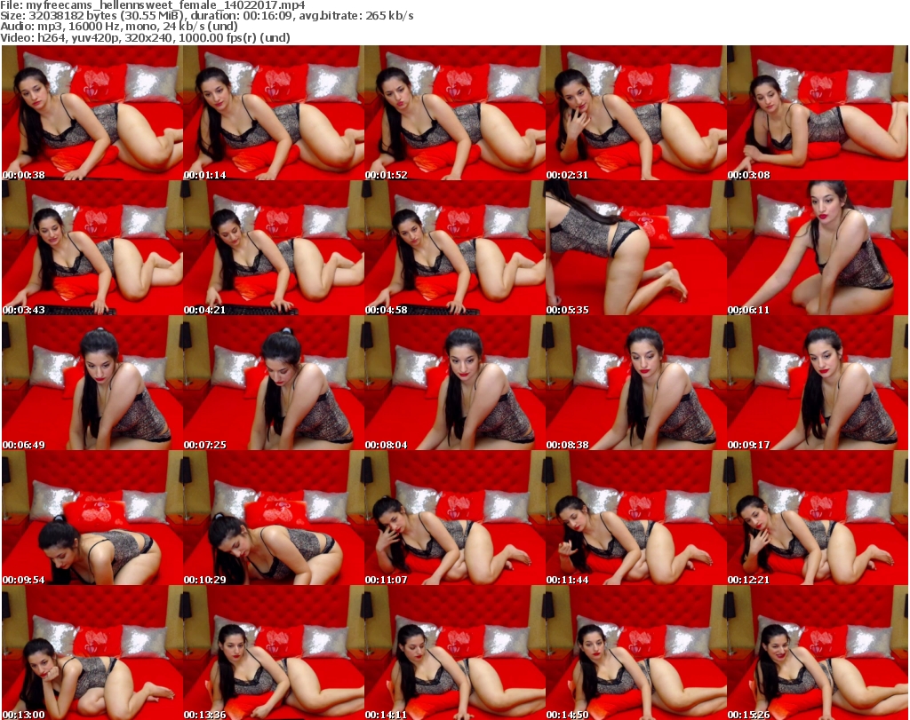This screenshot has width=910, height=720.
Task: Select the frame timestamped 00:13:00
Action: [92, 653]
